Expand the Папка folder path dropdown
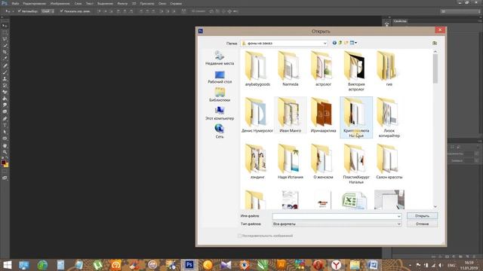Viewport: 483px width, 271px height. 325,44
